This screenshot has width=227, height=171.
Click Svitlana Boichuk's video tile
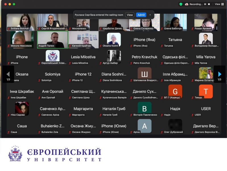(22, 22)
